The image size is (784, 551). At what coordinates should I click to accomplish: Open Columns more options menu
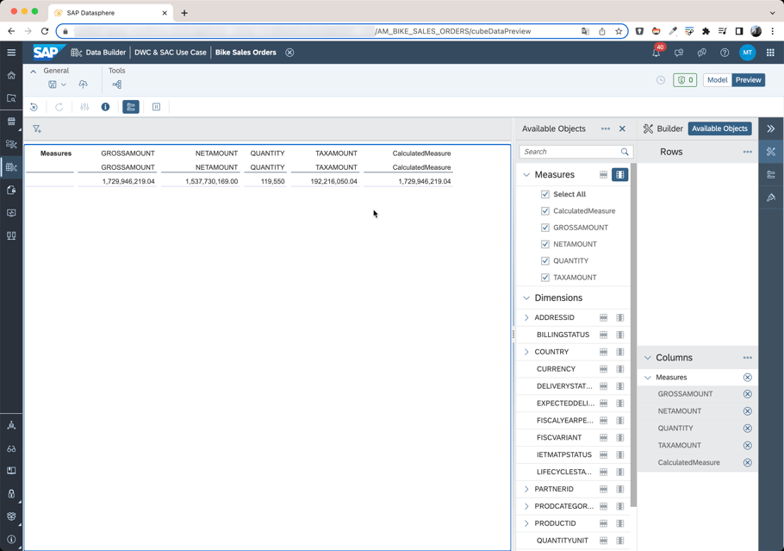coord(747,358)
